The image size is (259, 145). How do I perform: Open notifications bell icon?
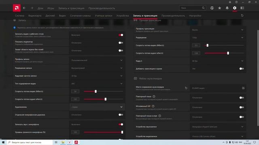[227, 8]
